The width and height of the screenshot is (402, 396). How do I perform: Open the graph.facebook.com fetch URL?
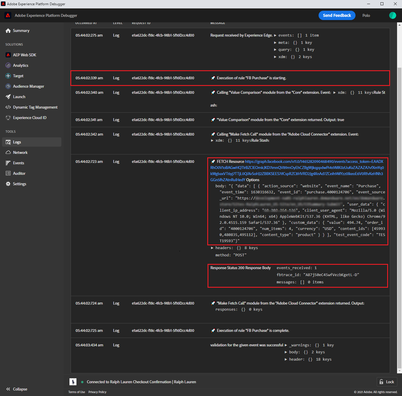coord(297,171)
